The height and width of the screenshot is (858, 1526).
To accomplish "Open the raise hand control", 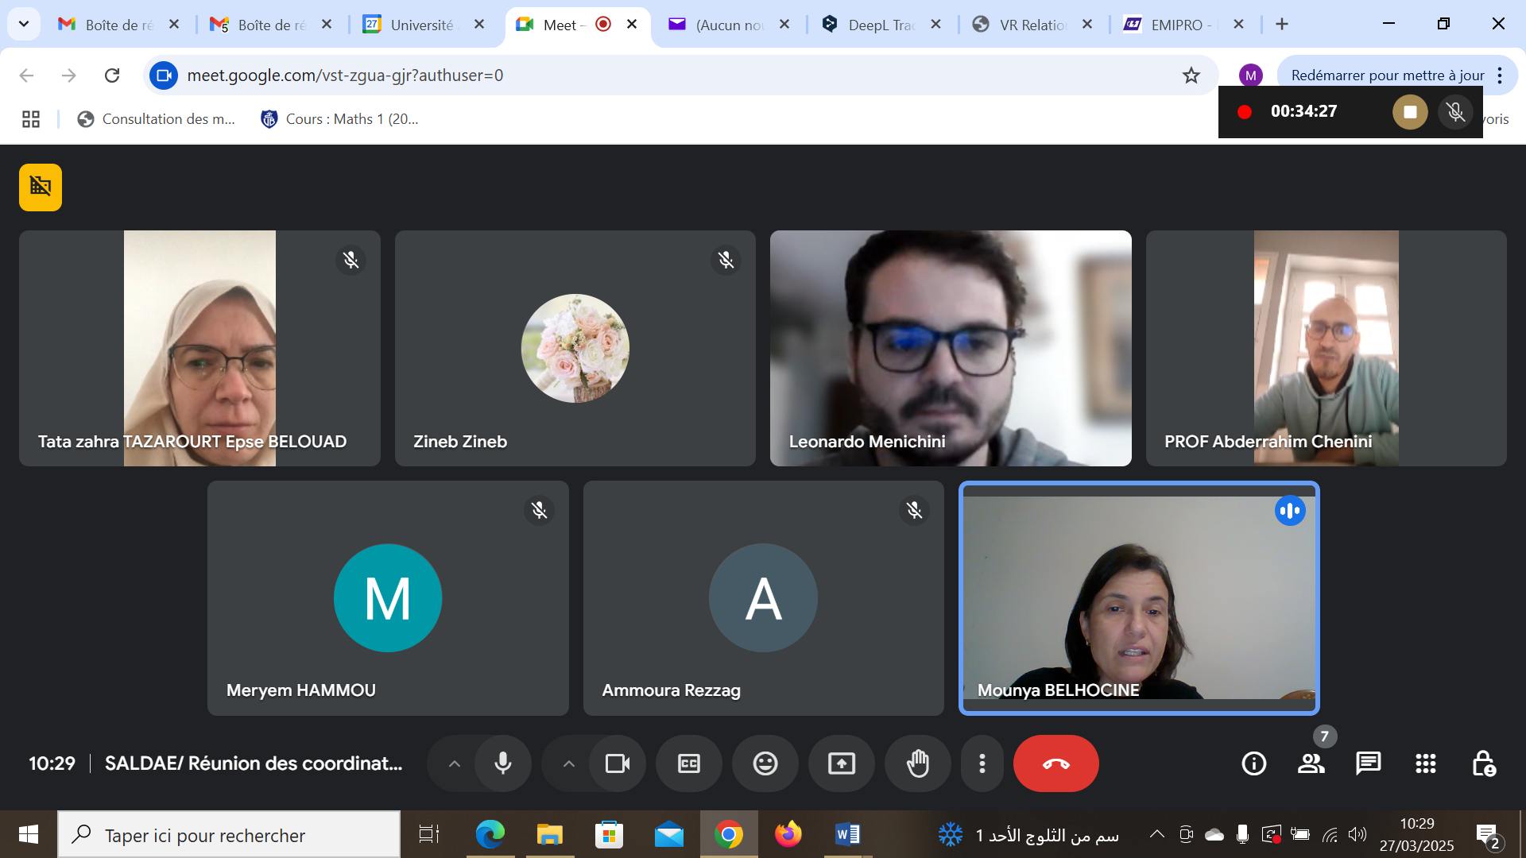I will (918, 763).
